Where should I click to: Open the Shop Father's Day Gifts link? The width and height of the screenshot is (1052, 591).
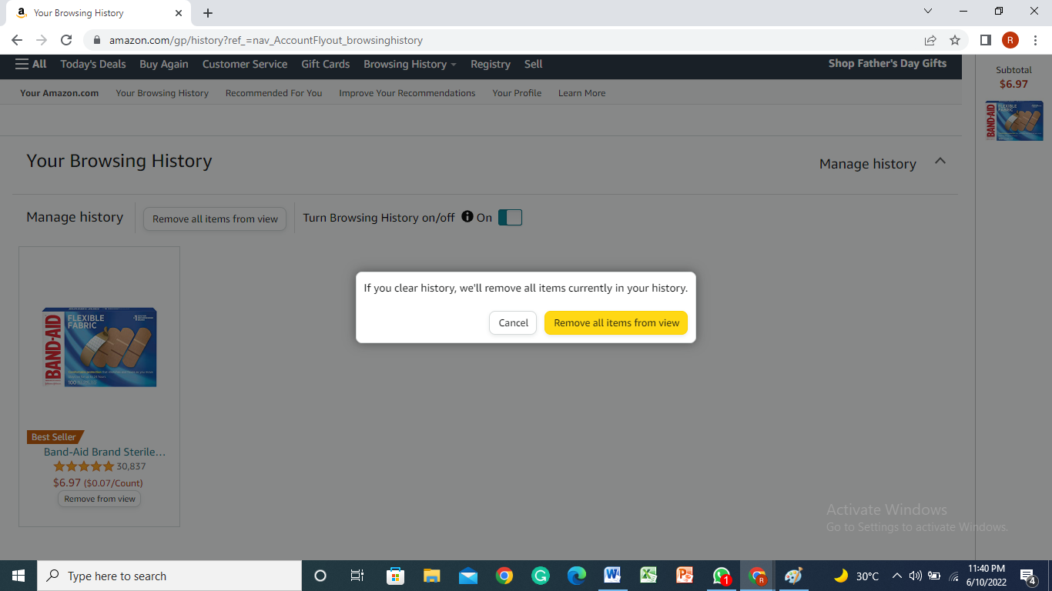pyautogui.click(x=887, y=63)
